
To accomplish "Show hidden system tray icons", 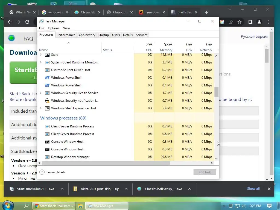I will 224,206.
